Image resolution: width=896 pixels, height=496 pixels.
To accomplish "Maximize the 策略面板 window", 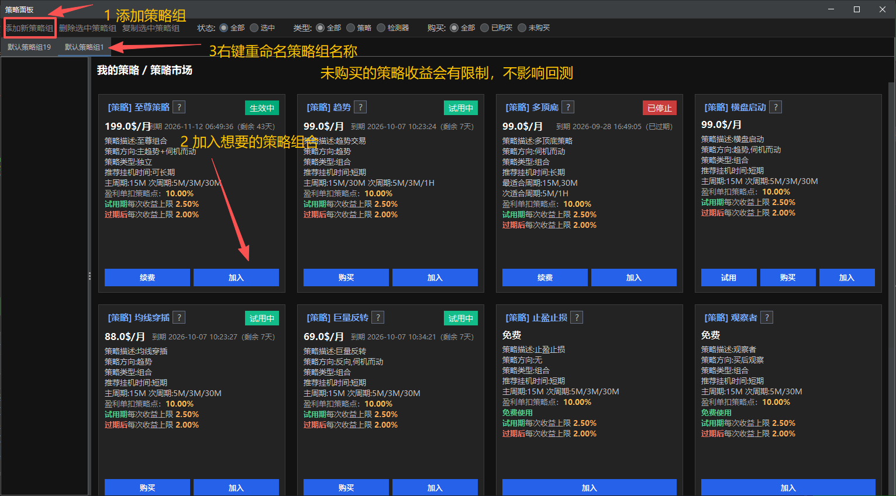I will pos(857,9).
